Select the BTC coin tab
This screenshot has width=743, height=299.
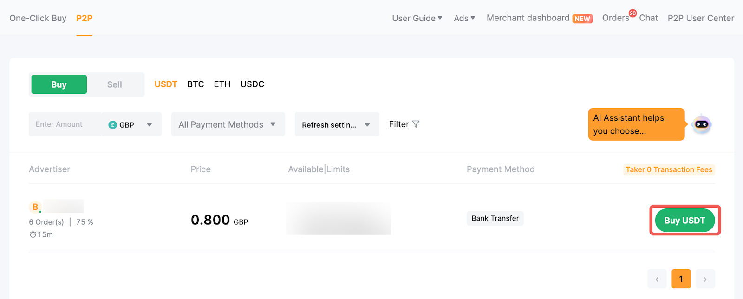coord(196,84)
